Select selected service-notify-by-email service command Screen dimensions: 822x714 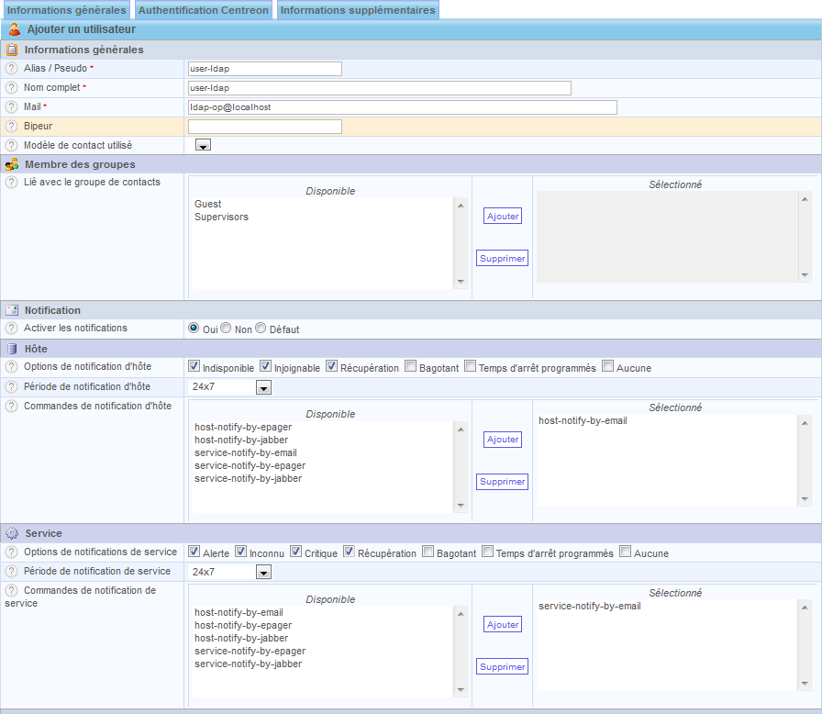coord(589,606)
